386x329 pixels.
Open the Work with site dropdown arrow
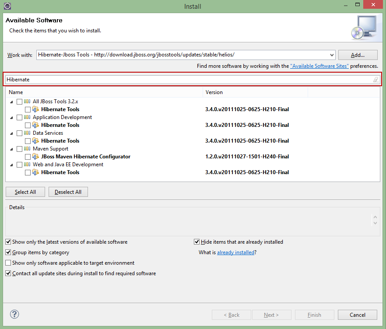pos(332,55)
